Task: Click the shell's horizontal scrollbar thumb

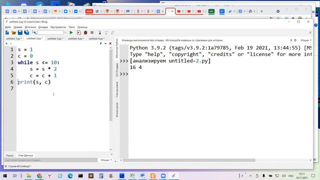Action: coord(189,160)
